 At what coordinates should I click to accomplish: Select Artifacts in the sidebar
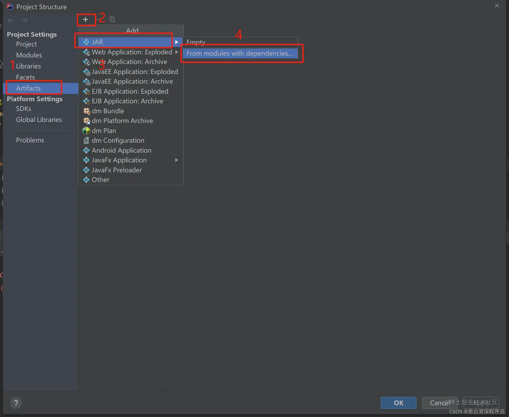click(x=41, y=88)
